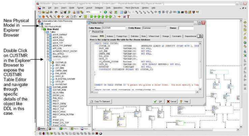
Task: Cancel the Table Editor dialog
Action: [172, 101]
